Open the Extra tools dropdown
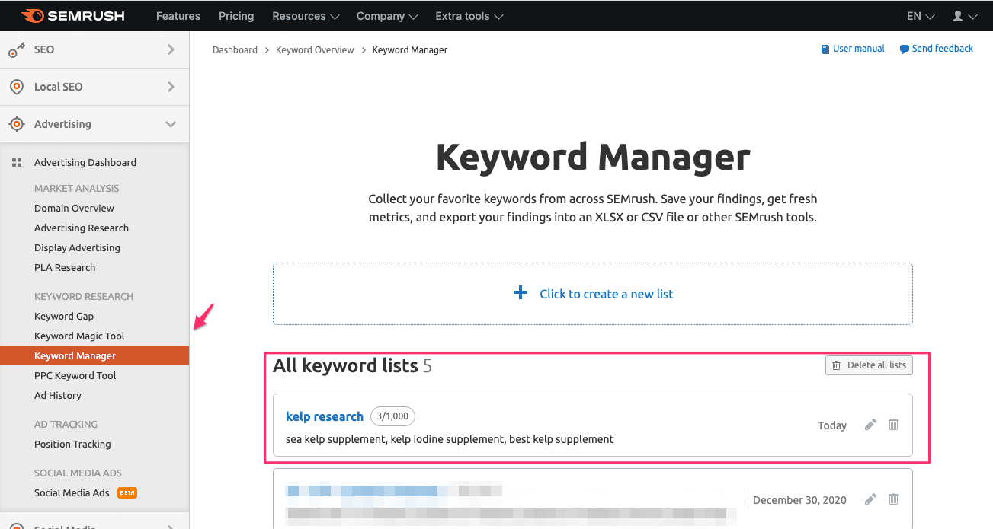993x529 pixels. pos(469,16)
